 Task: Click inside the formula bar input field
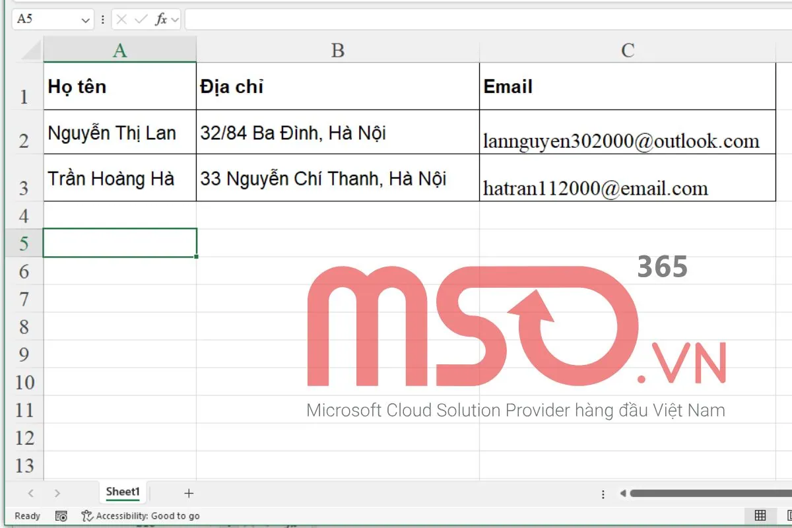(396, 18)
